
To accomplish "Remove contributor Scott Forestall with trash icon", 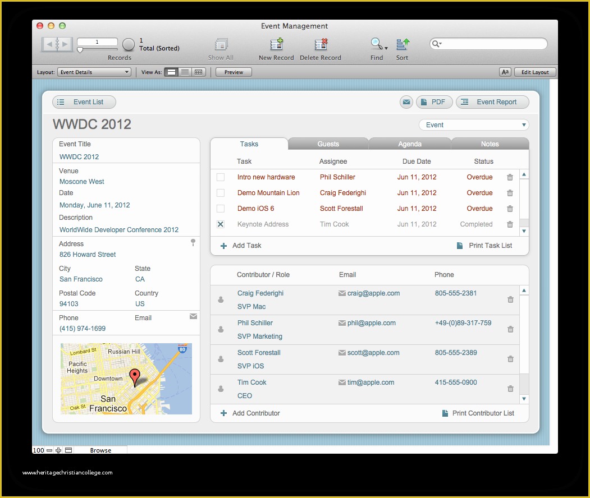I will [x=510, y=359].
